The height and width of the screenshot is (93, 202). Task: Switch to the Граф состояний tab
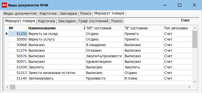point(93,21)
